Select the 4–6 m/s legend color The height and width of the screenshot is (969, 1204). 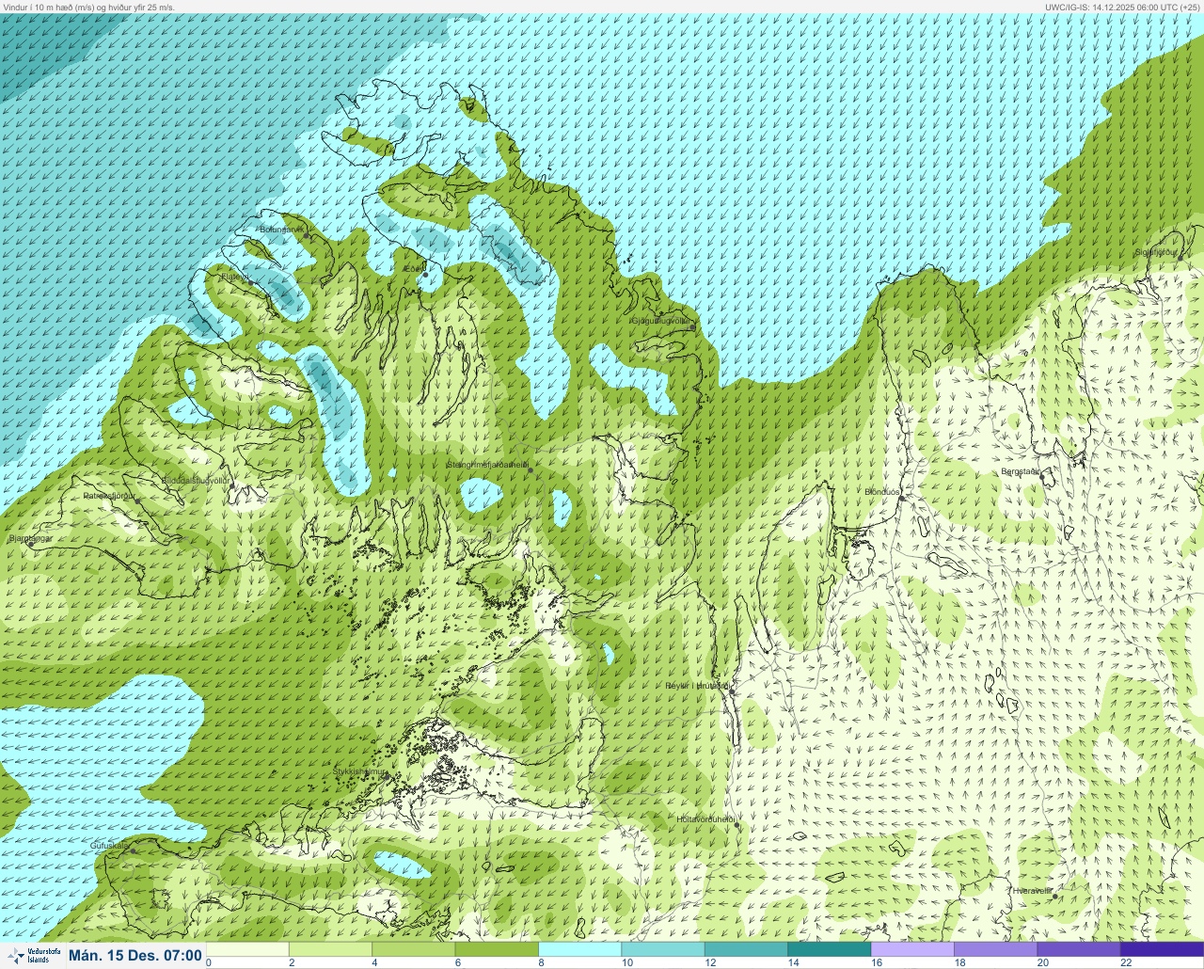coord(413,949)
